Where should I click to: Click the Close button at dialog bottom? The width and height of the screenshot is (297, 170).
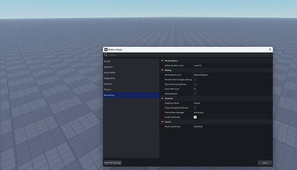[x=265, y=163]
